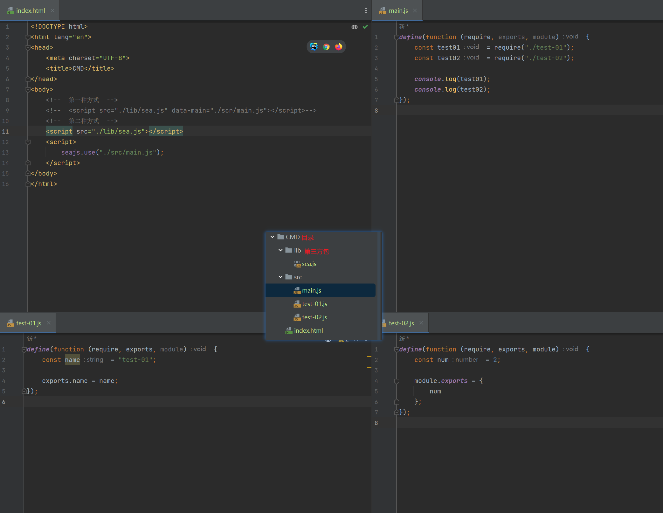This screenshot has height=513, width=663.
Task: Toggle reader mode eye icon in index.html
Action: (355, 27)
